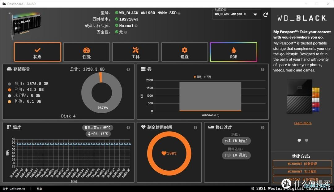The width and height of the screenshot is (334, 192).
Task: Select the second carousel dot
Action: (x=306, y=140)
